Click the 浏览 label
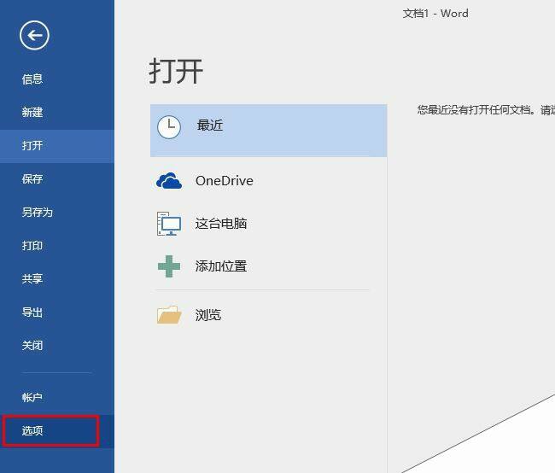This screenshot has width=555, height=473. (x=208, y=315)
